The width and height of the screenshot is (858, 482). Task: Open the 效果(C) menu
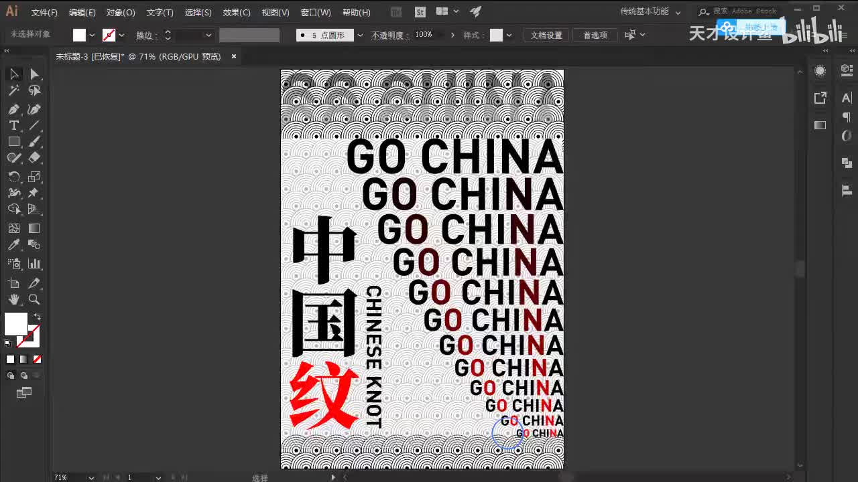coord(237,12)
